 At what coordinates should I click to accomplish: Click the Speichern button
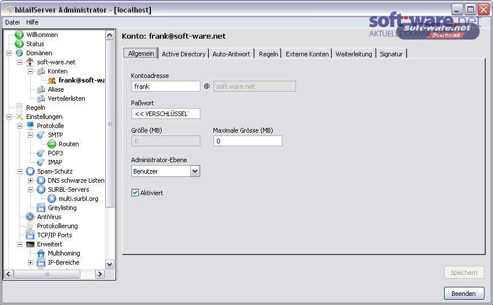464,273
